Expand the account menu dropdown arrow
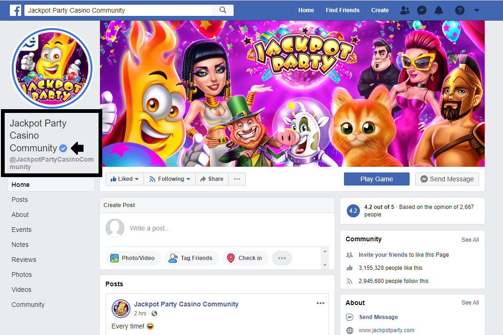This screenshot has height=335, width=503. (x=477, y=10)
